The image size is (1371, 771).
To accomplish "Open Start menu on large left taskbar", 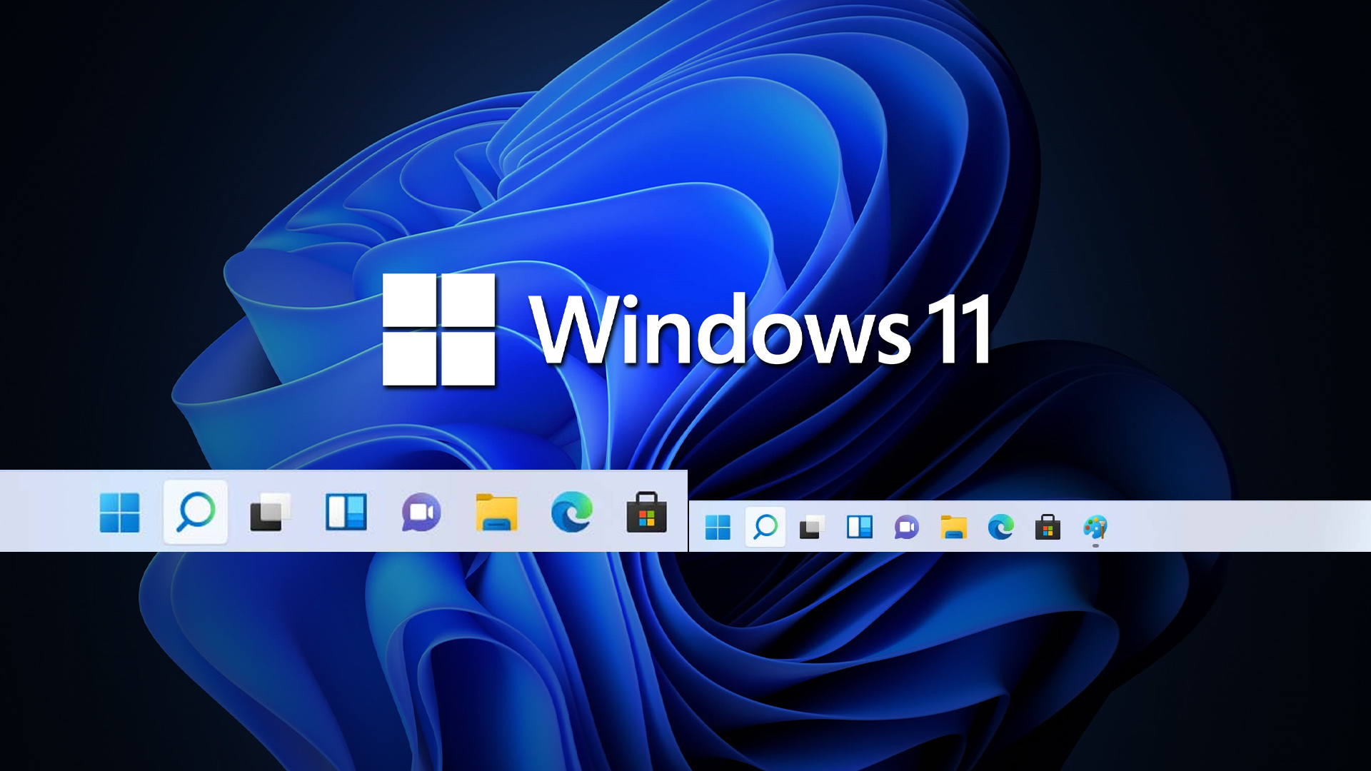I will [119, 513].
